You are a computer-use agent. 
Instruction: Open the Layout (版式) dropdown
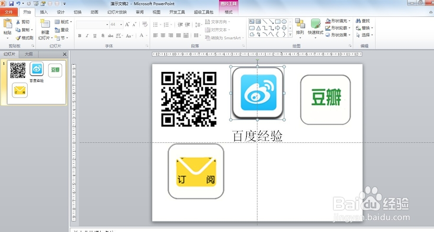click(x=63, y=22)
